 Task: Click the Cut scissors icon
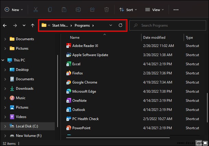pyautogui.click(x=36, y=10)
